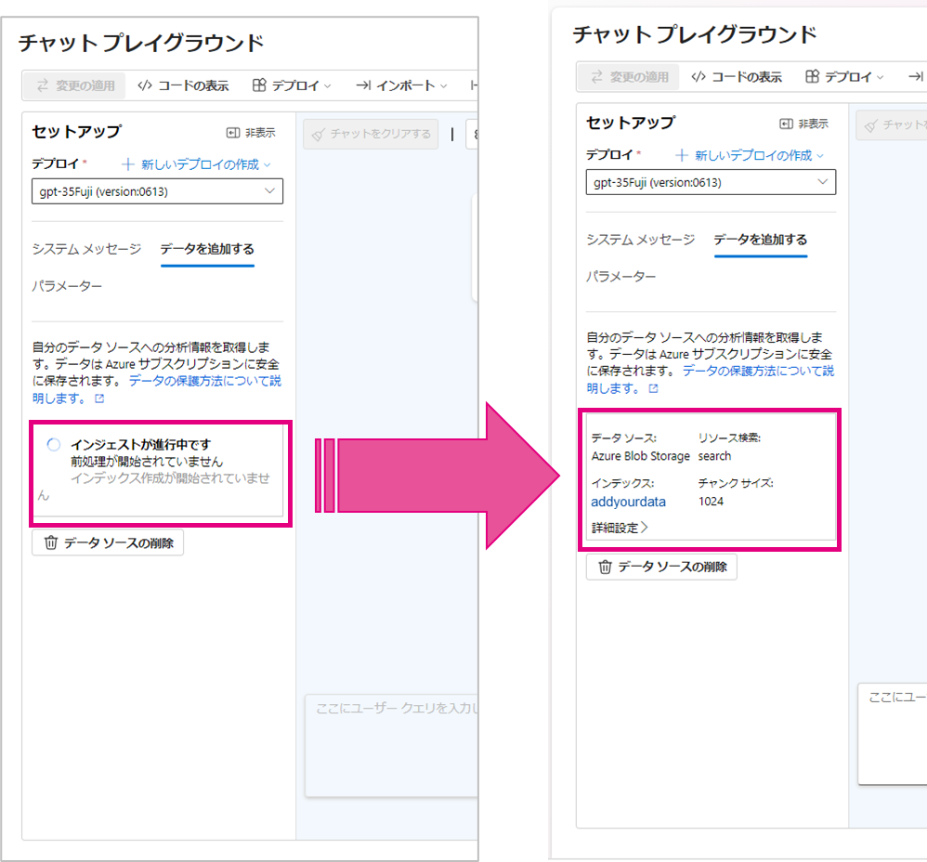Open gpt-35Fuji deployment combo box in left window
This screenshot has width=927, height=862.
tap(157, 191)
